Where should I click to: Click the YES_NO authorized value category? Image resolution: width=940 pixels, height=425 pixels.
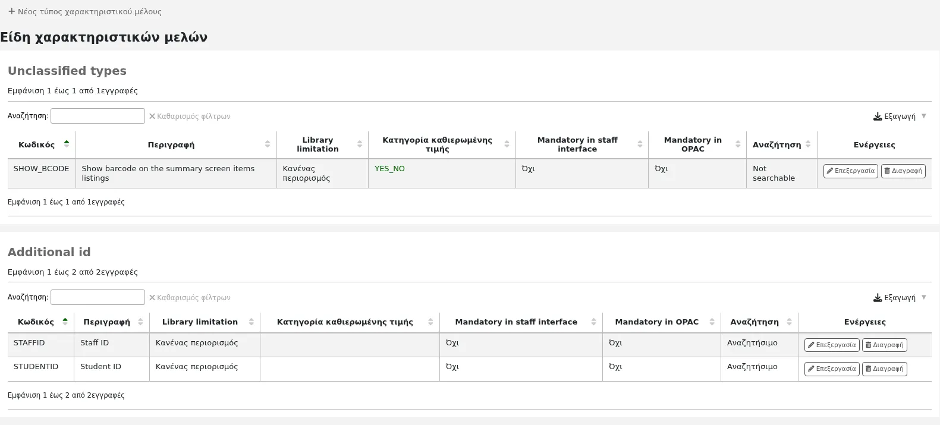tap(389, 169)
